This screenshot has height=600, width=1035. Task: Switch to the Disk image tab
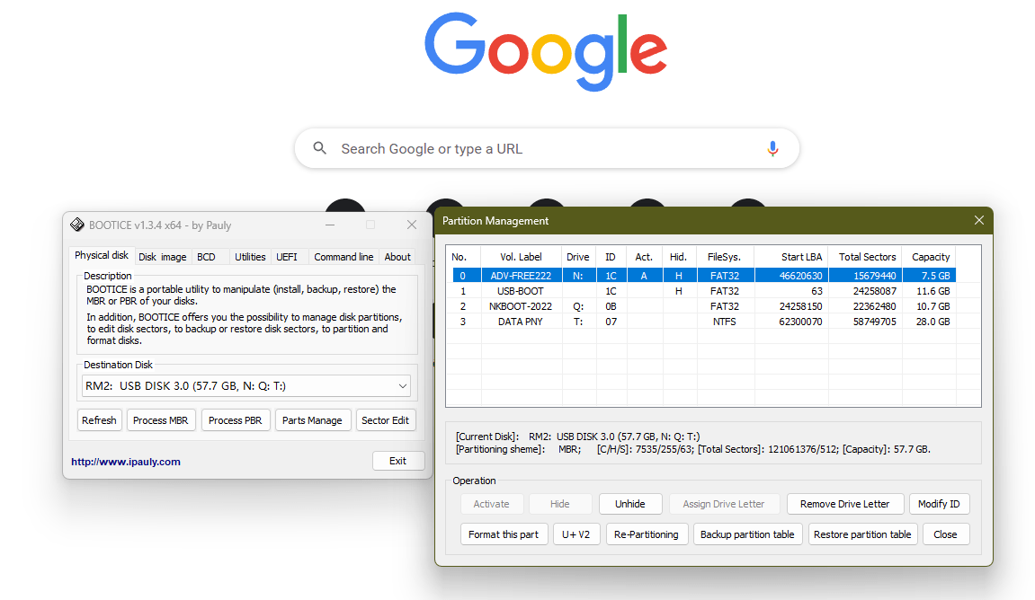162,257
